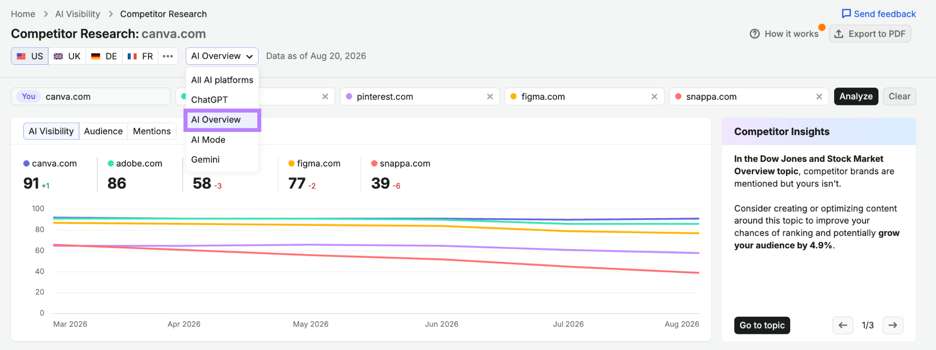Click the Competitor Insights heading
This screenshot has height=350, width=936.
[782, 131]
